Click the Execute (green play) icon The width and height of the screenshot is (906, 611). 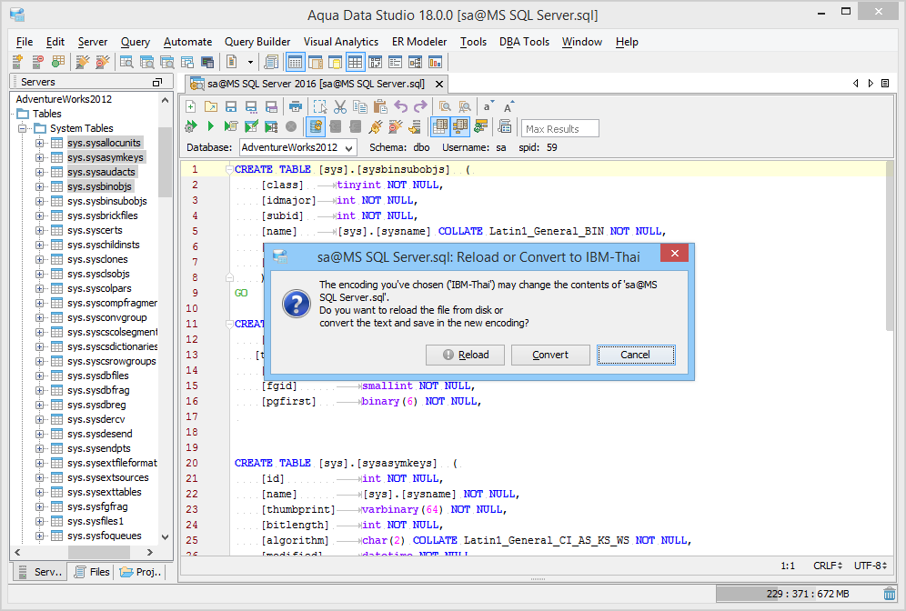click(211, 126)
